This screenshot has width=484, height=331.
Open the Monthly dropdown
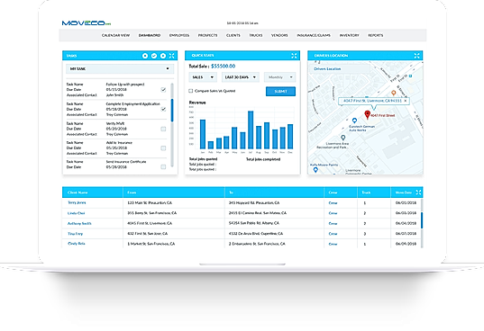tap(280, 77)
